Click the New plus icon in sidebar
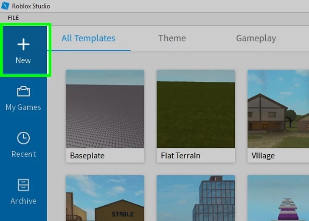 click(23, 44)
